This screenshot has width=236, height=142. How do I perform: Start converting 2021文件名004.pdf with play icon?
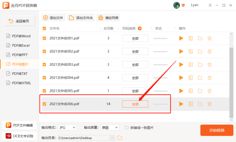tap(181, 78)
